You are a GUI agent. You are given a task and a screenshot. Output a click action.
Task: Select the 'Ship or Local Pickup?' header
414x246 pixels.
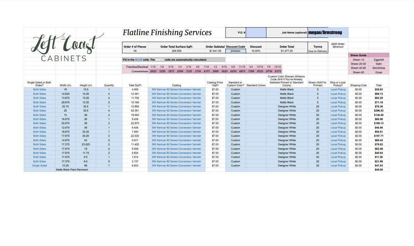click(338, 84)
